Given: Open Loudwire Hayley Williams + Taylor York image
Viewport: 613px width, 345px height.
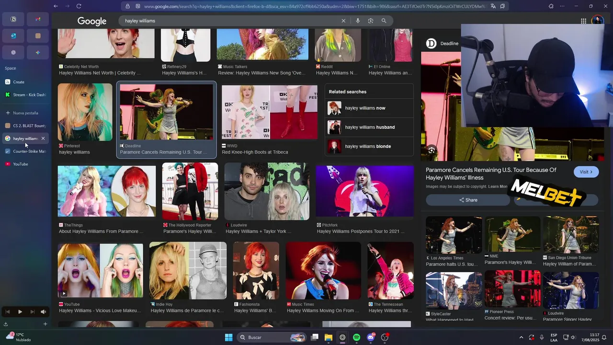Looking at the screenshot, I should tap(267, 191).
